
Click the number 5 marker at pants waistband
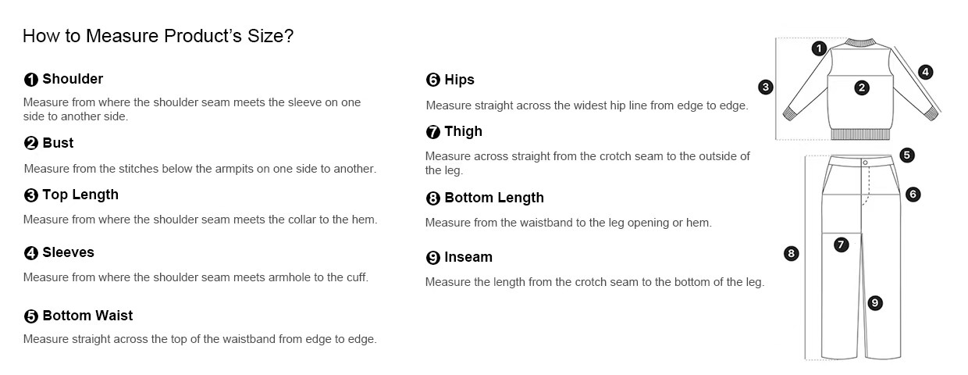906,155
